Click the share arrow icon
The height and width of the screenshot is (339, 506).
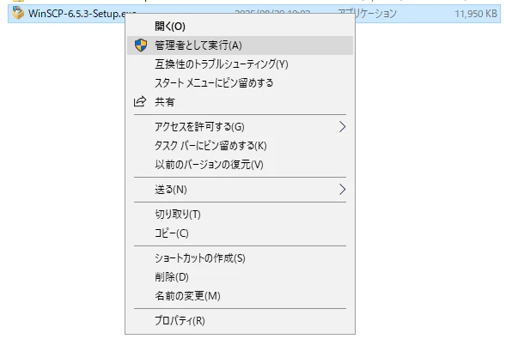click(x=140, y=101)
